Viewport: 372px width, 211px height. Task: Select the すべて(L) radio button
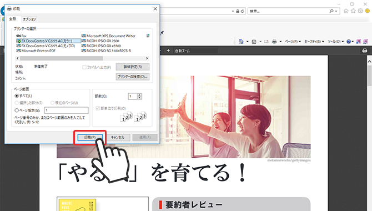pos(17,96)
